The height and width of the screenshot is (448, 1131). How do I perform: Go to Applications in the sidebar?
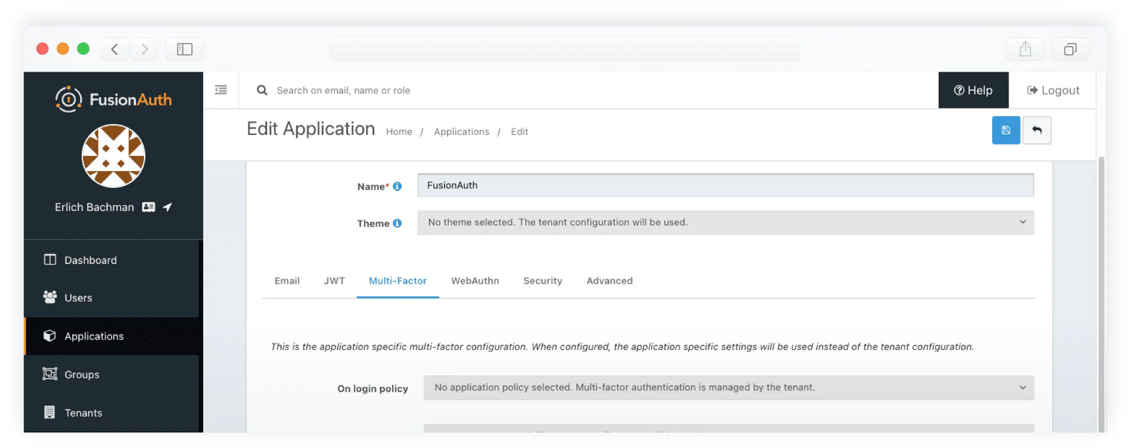pos(111,336)
